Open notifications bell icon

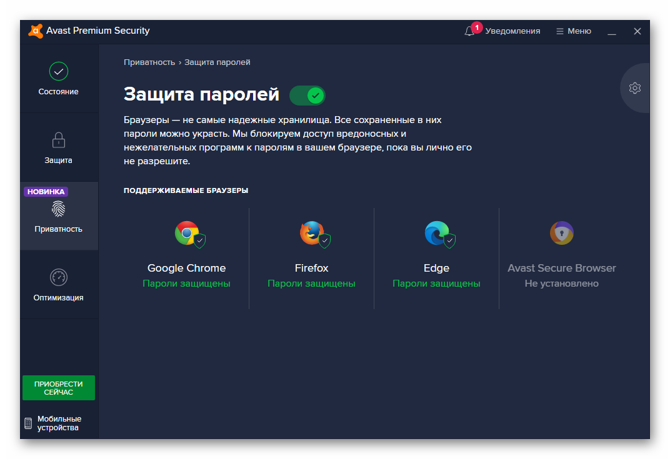pyautogui.click(x=469, y=31)
